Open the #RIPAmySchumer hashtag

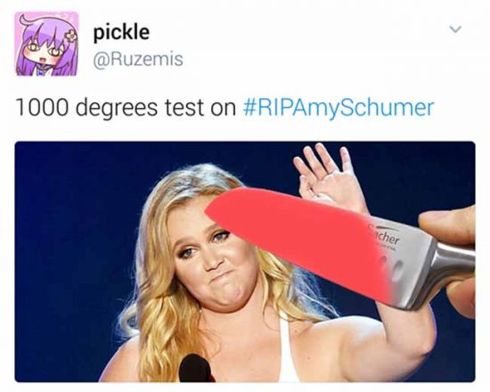tap(339, 107)
